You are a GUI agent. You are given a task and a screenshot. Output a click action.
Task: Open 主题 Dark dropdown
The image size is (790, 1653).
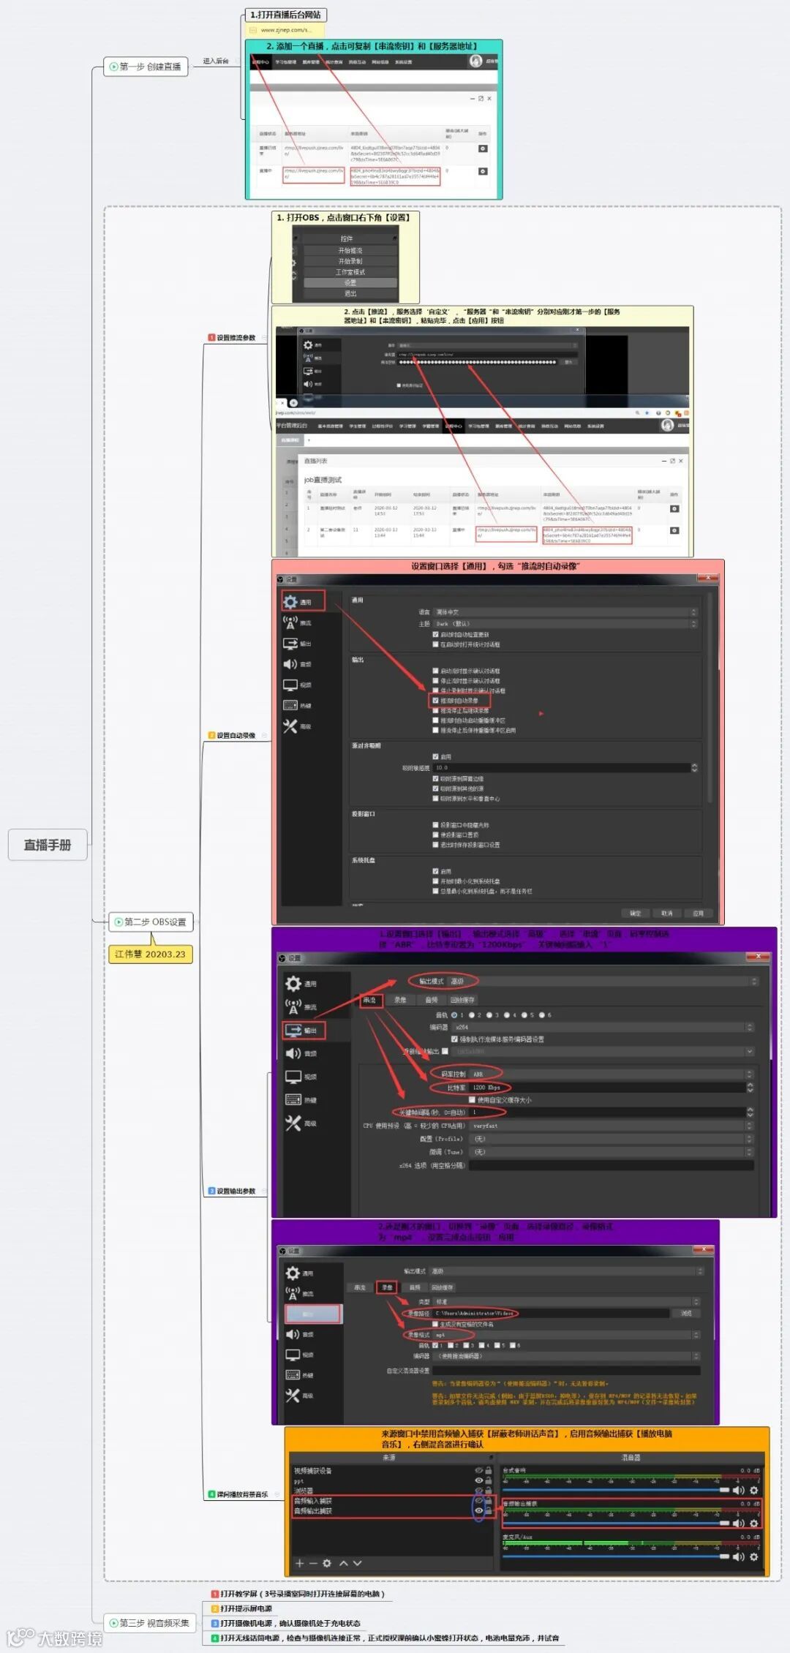click(x=566, y=623)
